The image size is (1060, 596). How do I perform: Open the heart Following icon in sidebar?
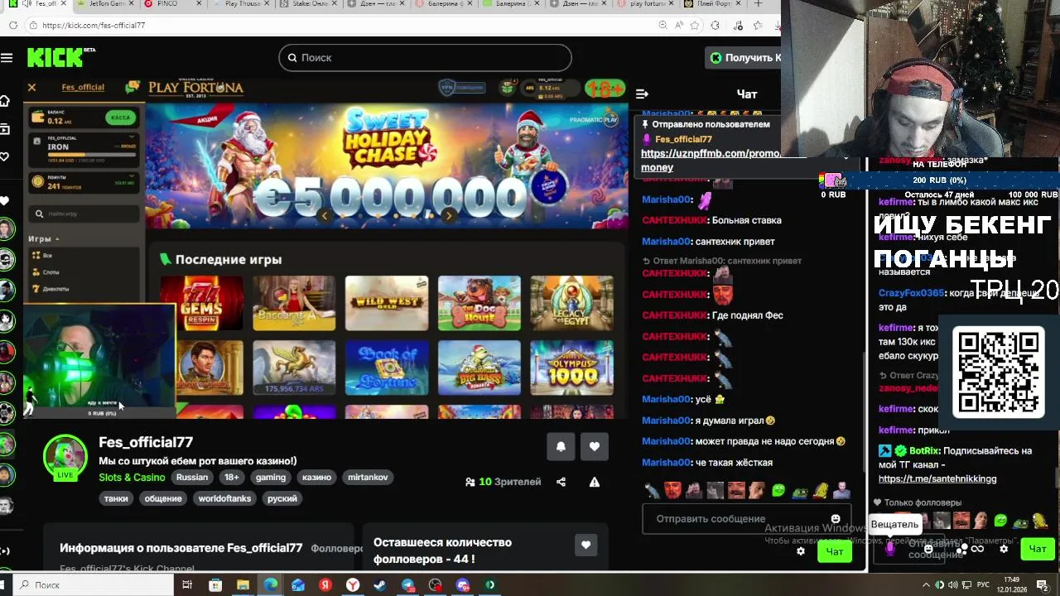tap(5, 156)
